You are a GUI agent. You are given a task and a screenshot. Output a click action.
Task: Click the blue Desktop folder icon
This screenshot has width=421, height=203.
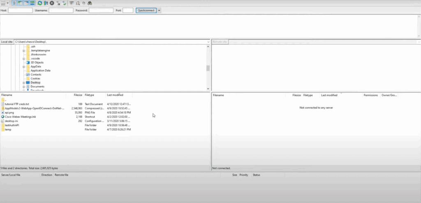(28, 83)
